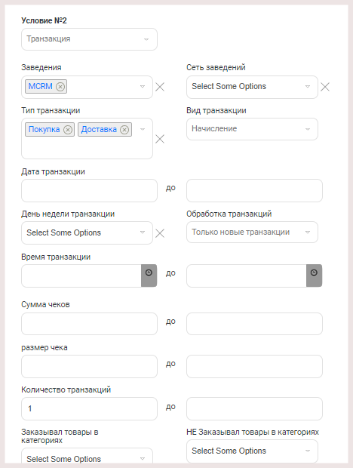
Task: Clear the Тип транзакции field X icon
Action: (x=160, y=139)
